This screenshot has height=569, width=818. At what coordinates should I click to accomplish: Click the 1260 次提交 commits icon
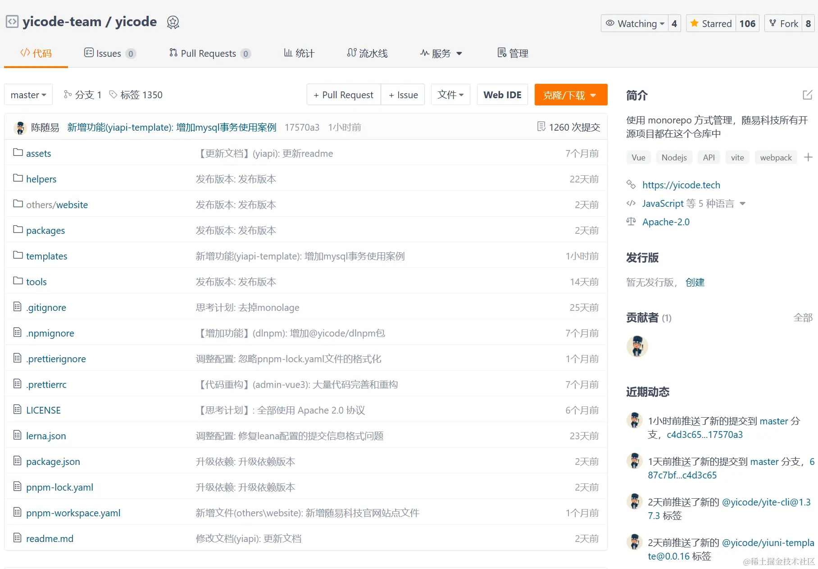(541, 127)
